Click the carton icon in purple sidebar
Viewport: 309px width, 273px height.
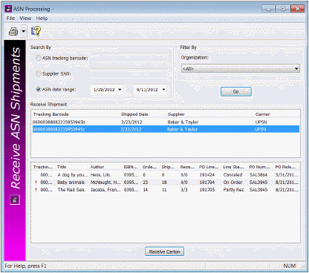coord(15,200)
